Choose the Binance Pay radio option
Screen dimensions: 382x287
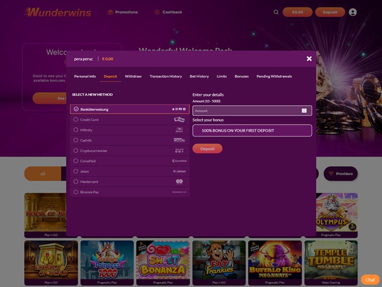click(76, 192)
